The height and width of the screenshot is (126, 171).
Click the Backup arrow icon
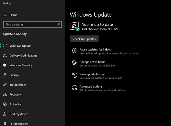(5, 75)
